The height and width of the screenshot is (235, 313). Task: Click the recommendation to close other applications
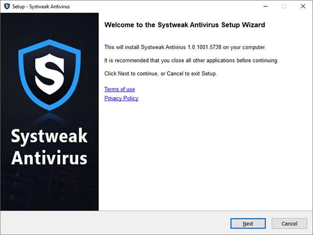tap(191, 60)
